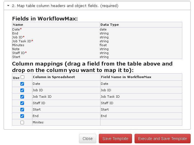
Task: Click the mapped End field name cell
Action: pyautogui.click(x=141, y=116)
